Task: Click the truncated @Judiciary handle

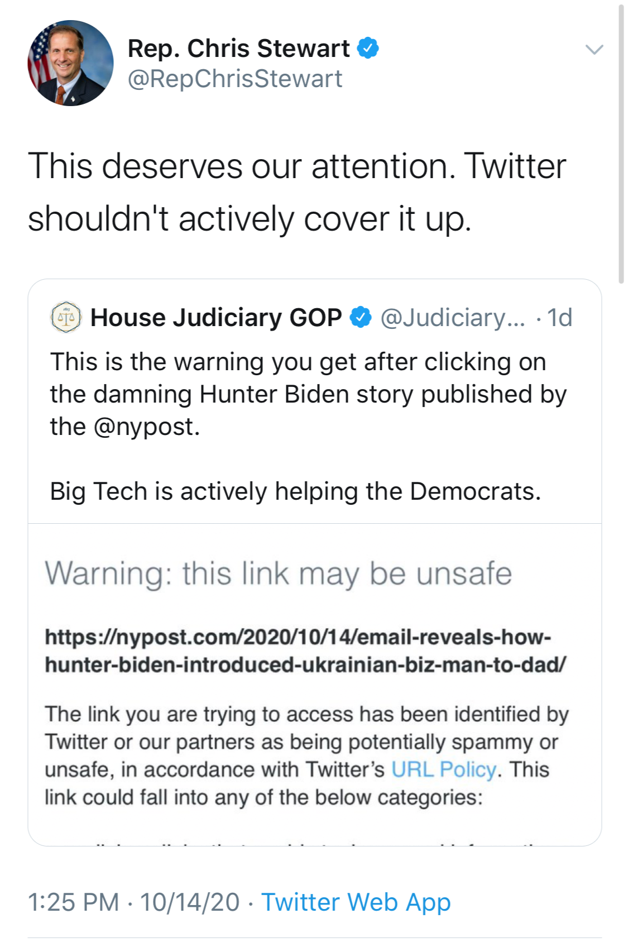Action: click(x=453, y=318)
